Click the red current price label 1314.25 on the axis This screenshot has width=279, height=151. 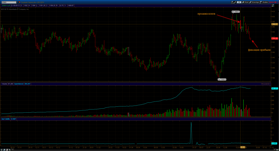(x=274, y=38)
